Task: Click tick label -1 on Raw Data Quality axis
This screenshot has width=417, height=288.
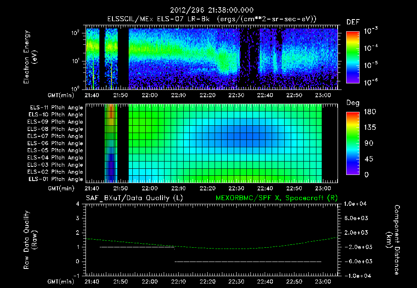Action: click(x=76, y=276)
